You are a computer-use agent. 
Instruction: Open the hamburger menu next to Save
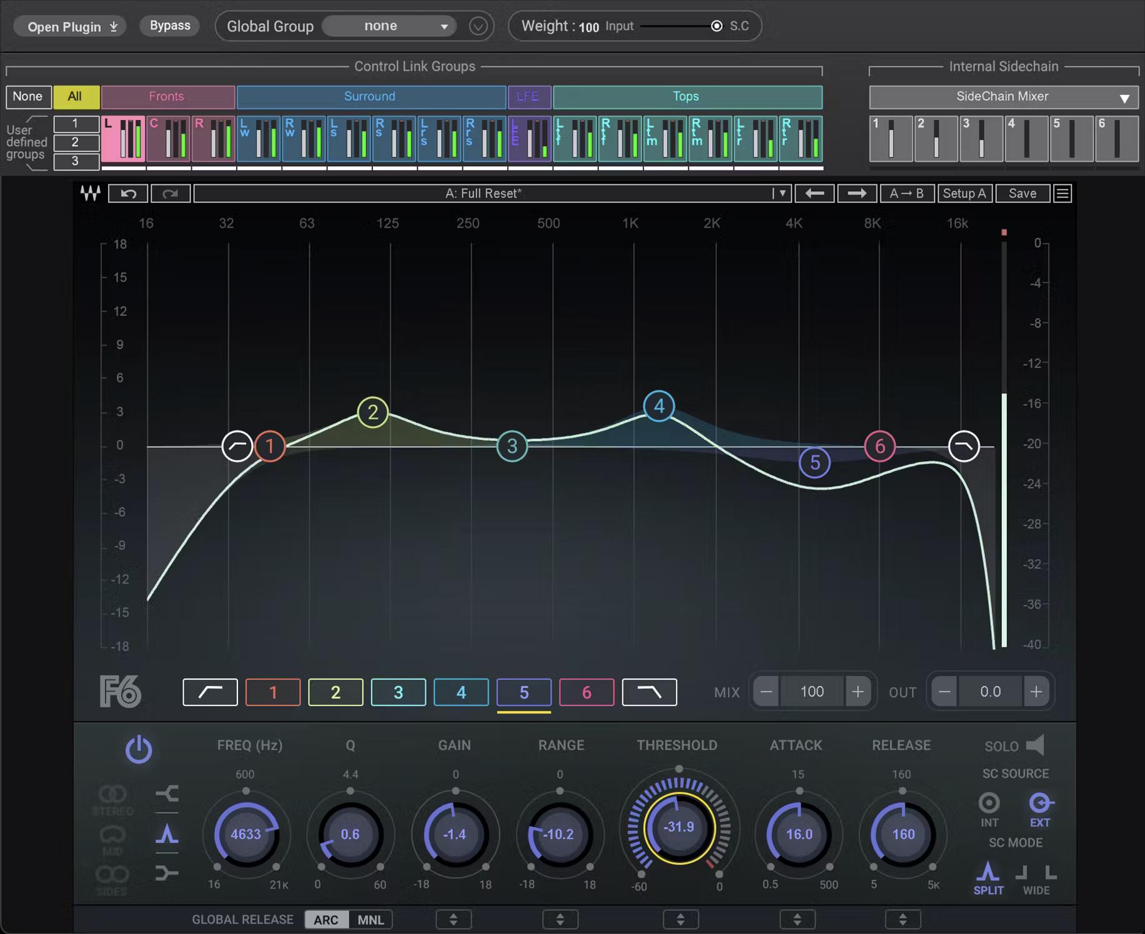click(x=1063, y=194)
